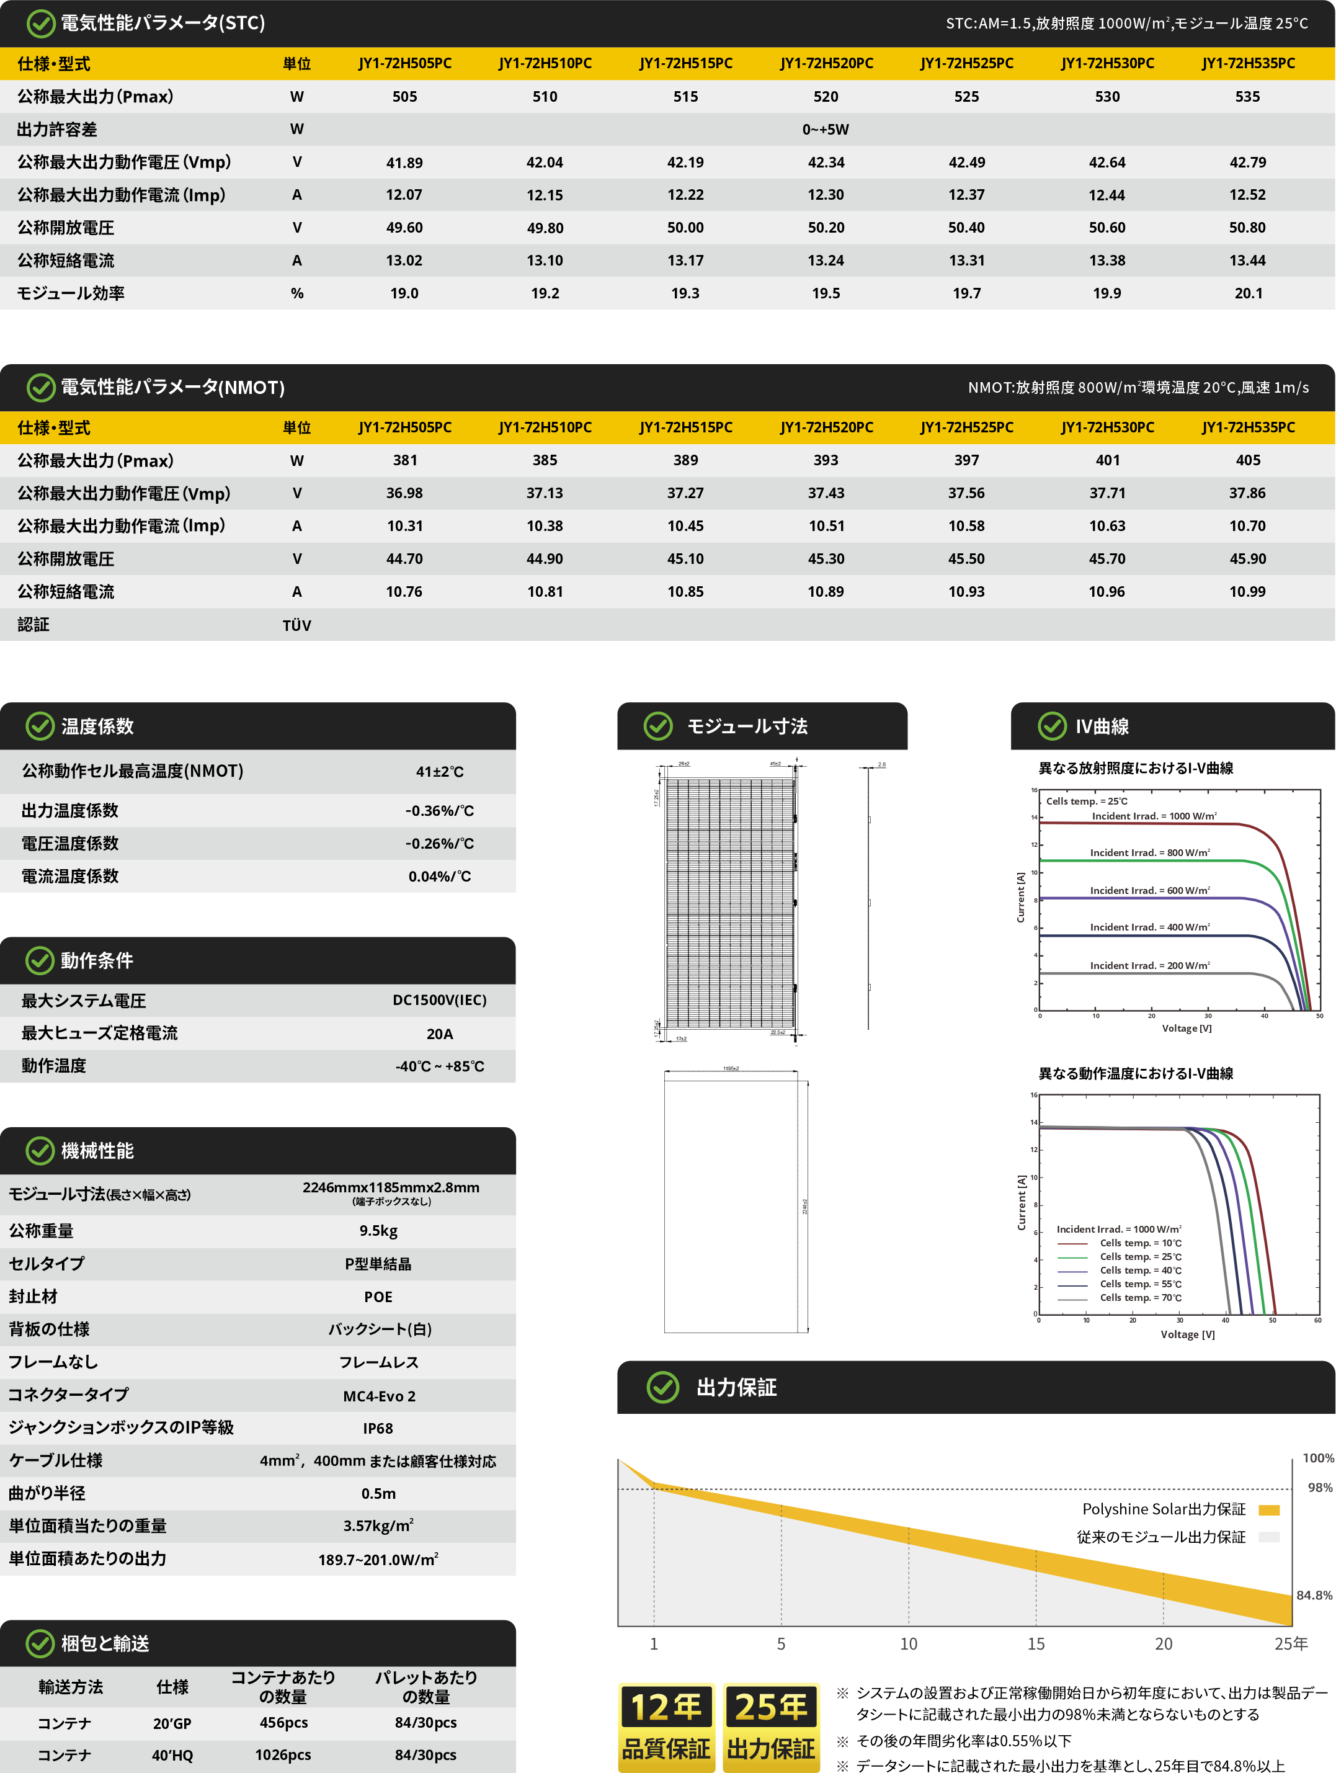Click the bend radius value 0.5m
The width and height of the screenshot is (1336, 1773).
tap(378, 1493)
